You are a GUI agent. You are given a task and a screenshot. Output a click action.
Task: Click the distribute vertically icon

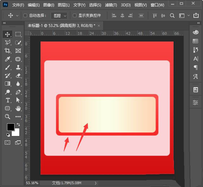click(141, 16)
